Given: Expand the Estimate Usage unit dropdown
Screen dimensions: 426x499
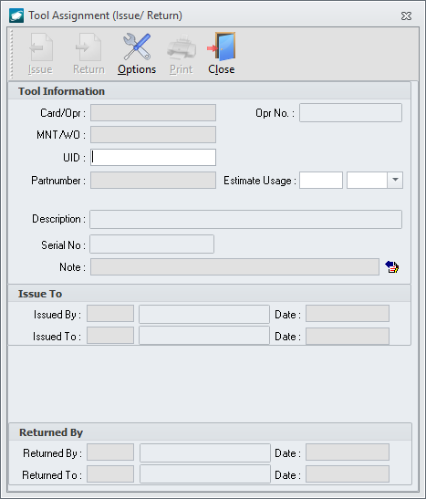Looking at the screenshot, I should 395,180.
